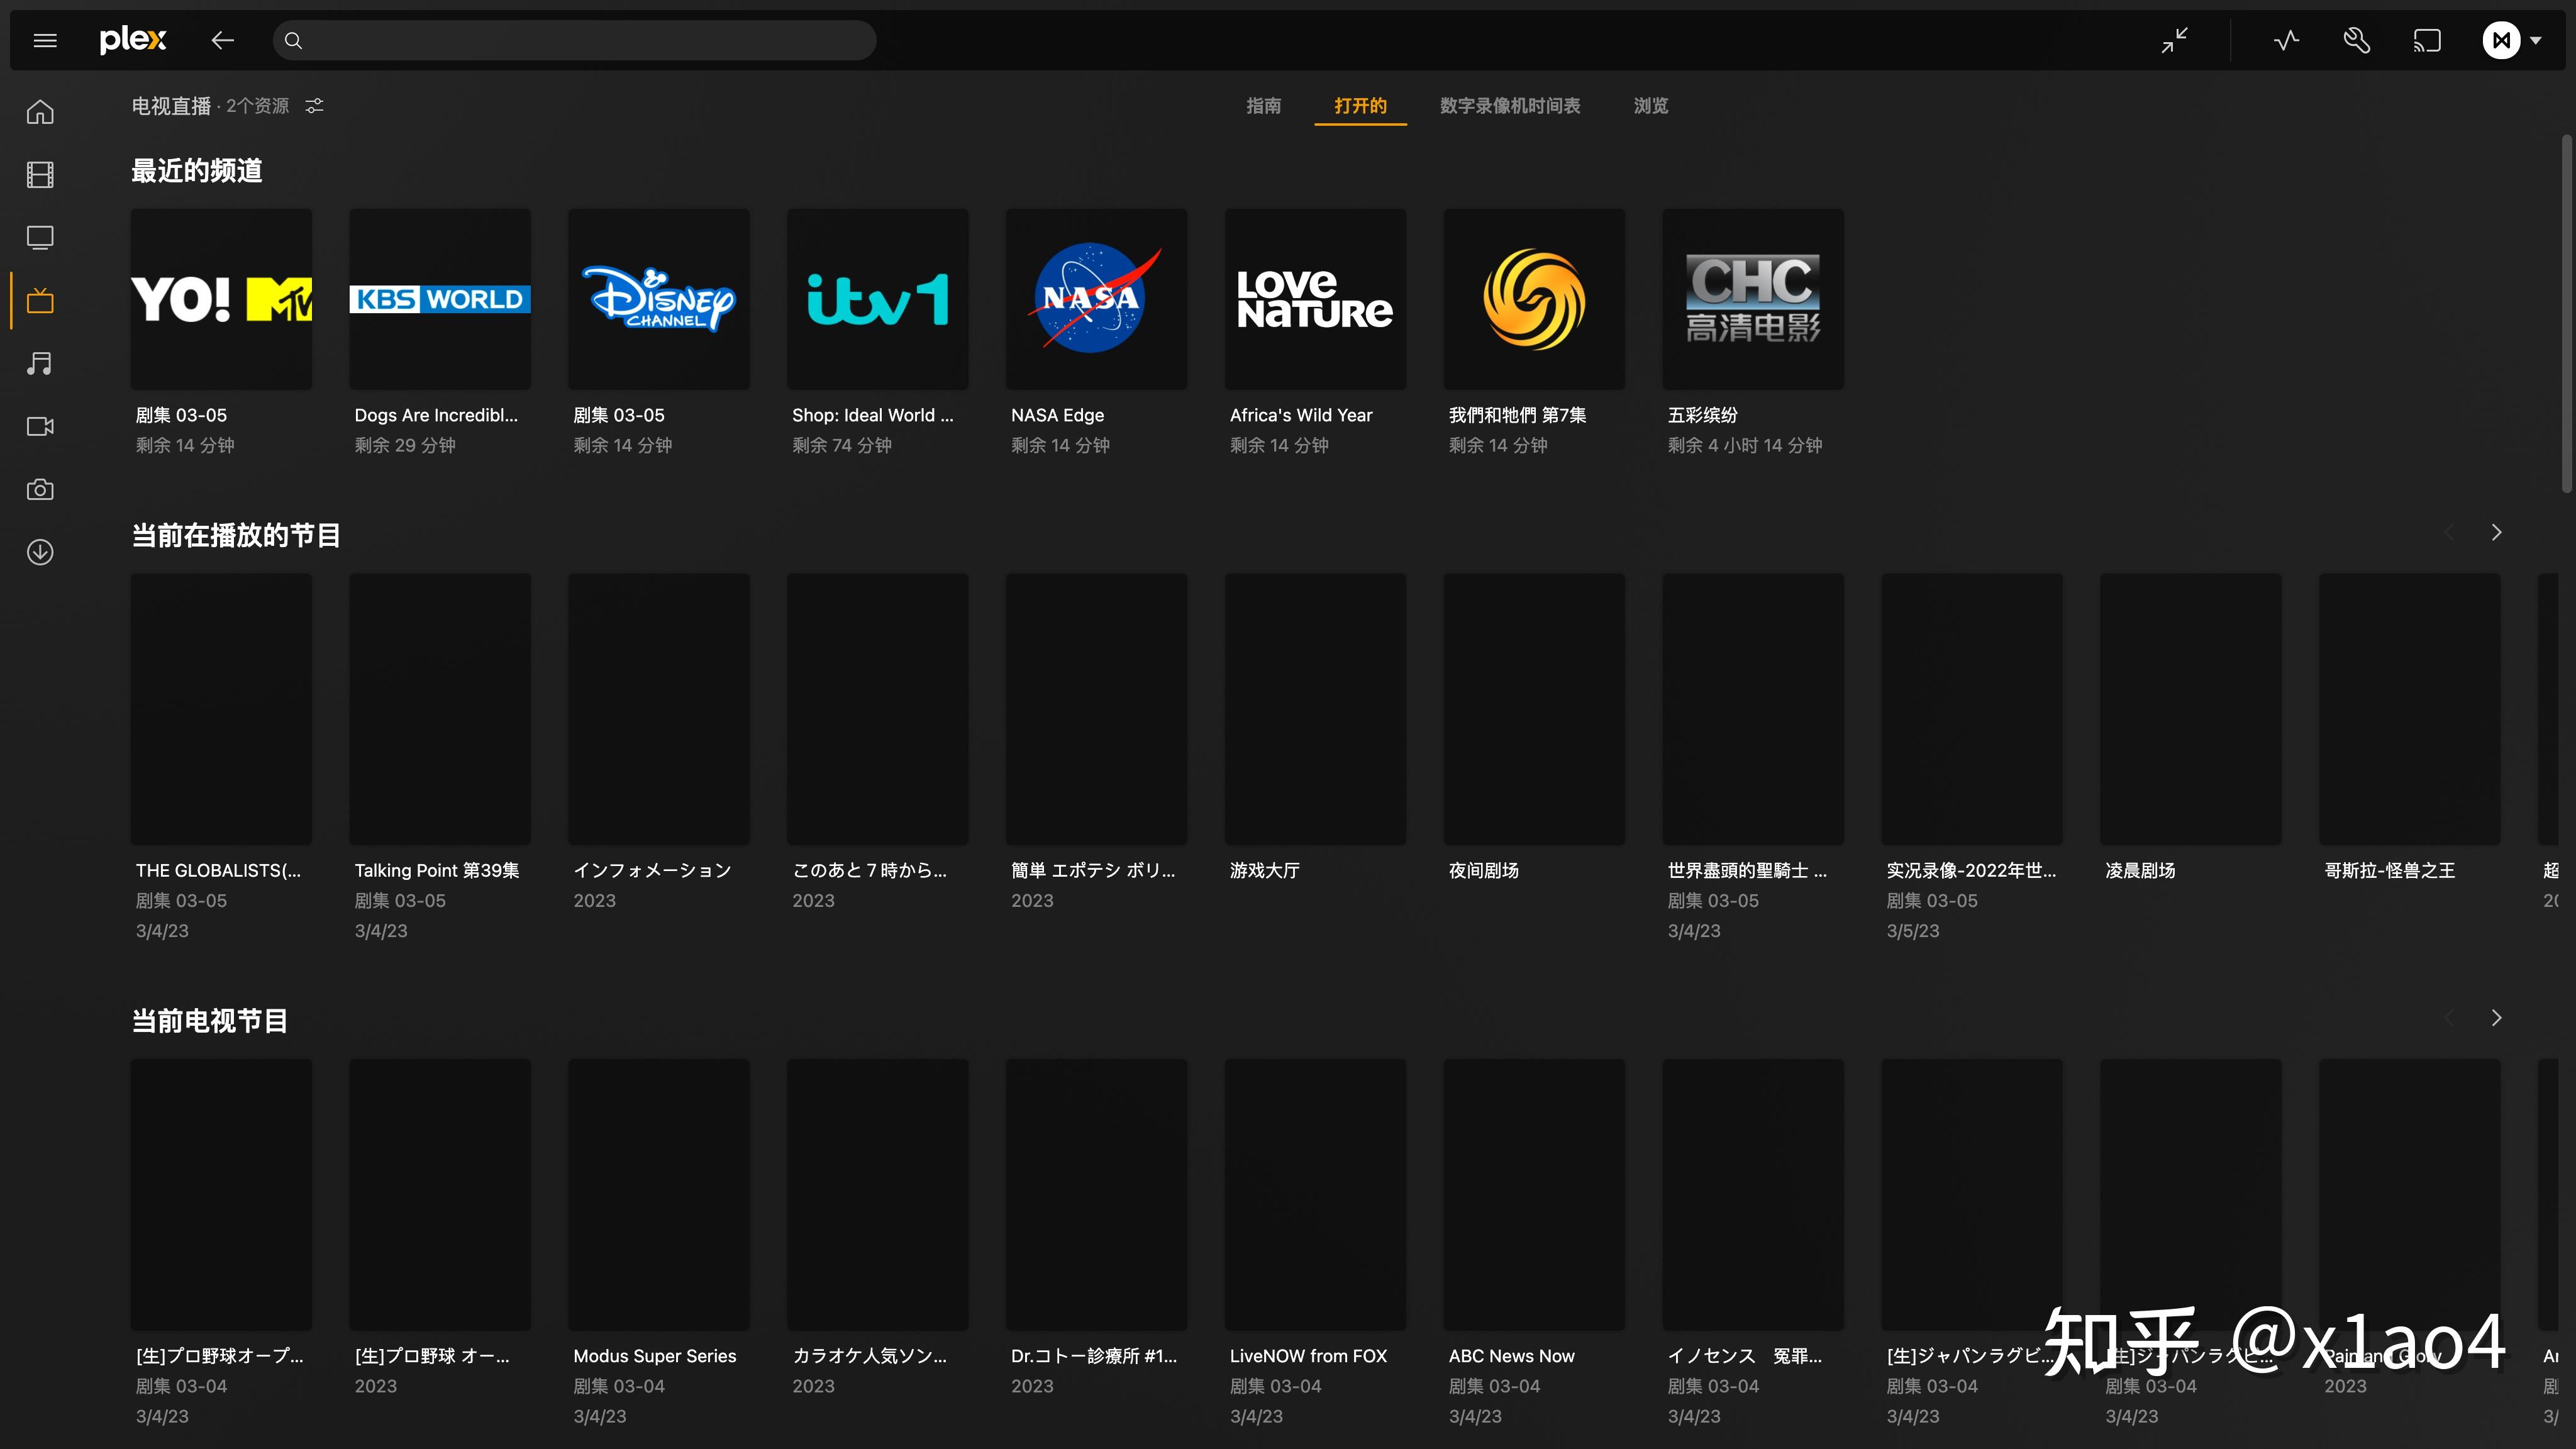Select the Movies library icon in the sidebar
This screenshot has height=1449, width=2576.
click(x=40, y=175)
